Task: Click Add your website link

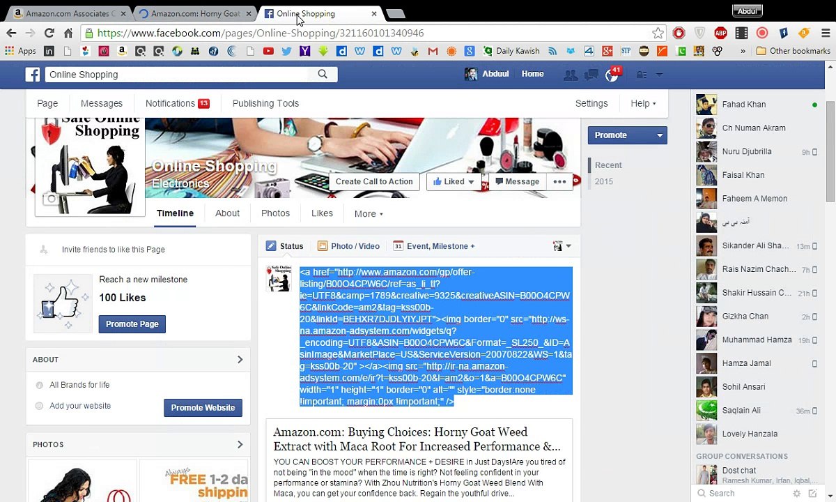Action: (80, 406)
